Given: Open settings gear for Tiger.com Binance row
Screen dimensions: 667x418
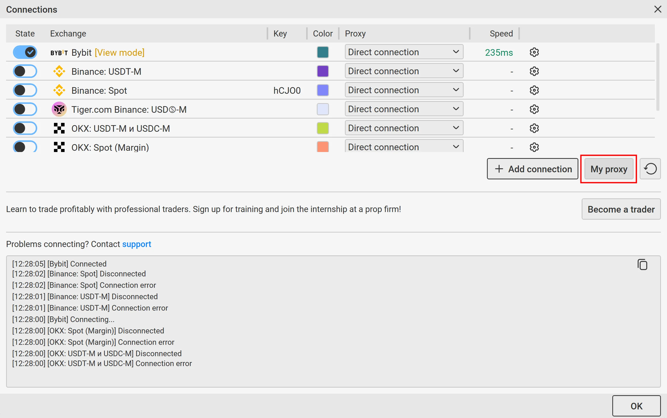Looking at the screenshot, I should coord(534,109).
